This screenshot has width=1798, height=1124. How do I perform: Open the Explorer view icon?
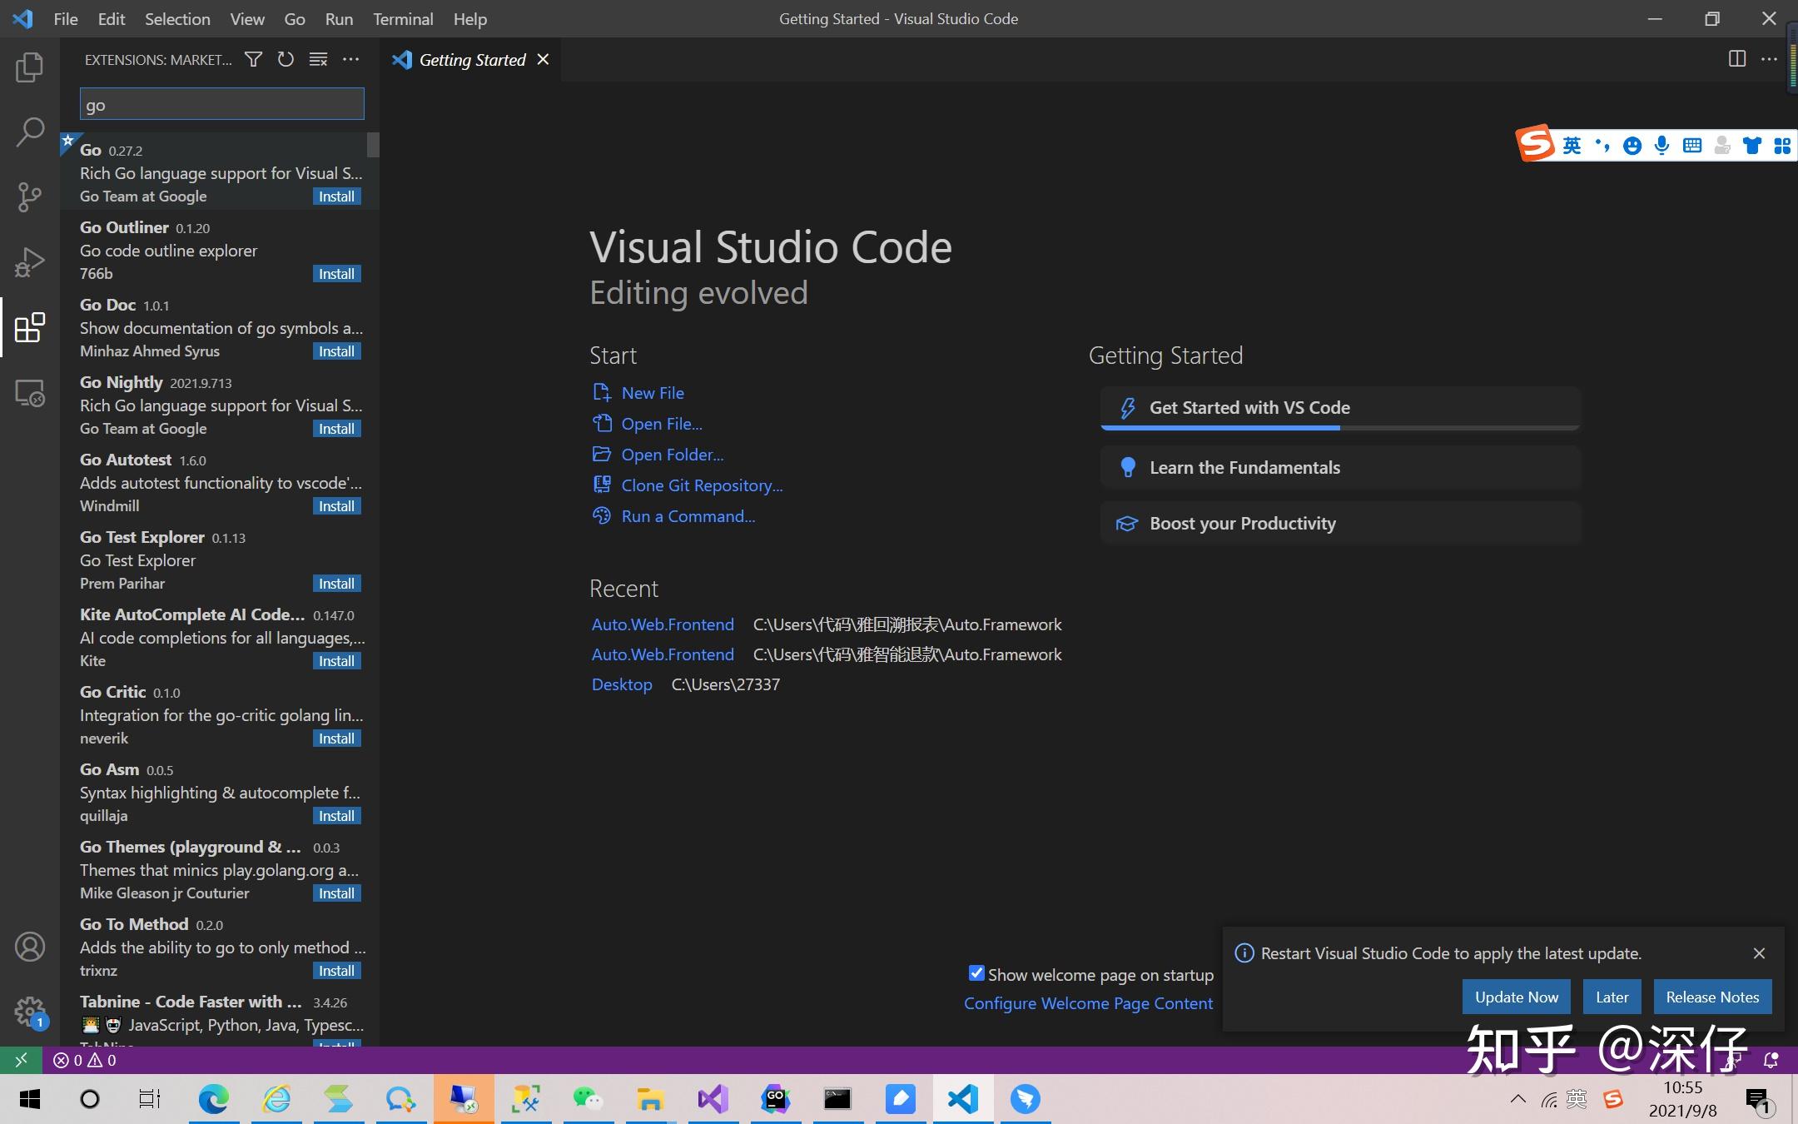(x=30, y=67)
